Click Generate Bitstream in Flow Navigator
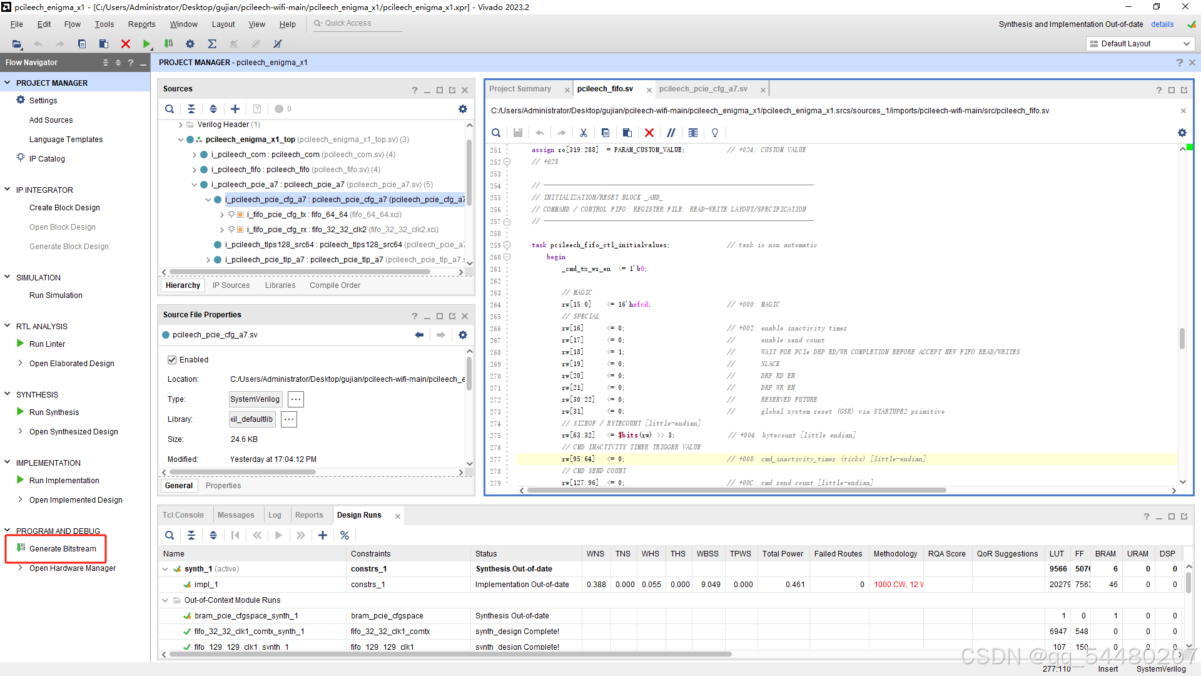Screen dimensions: 1201x676 pyautogui.click(x=63, y=549)
